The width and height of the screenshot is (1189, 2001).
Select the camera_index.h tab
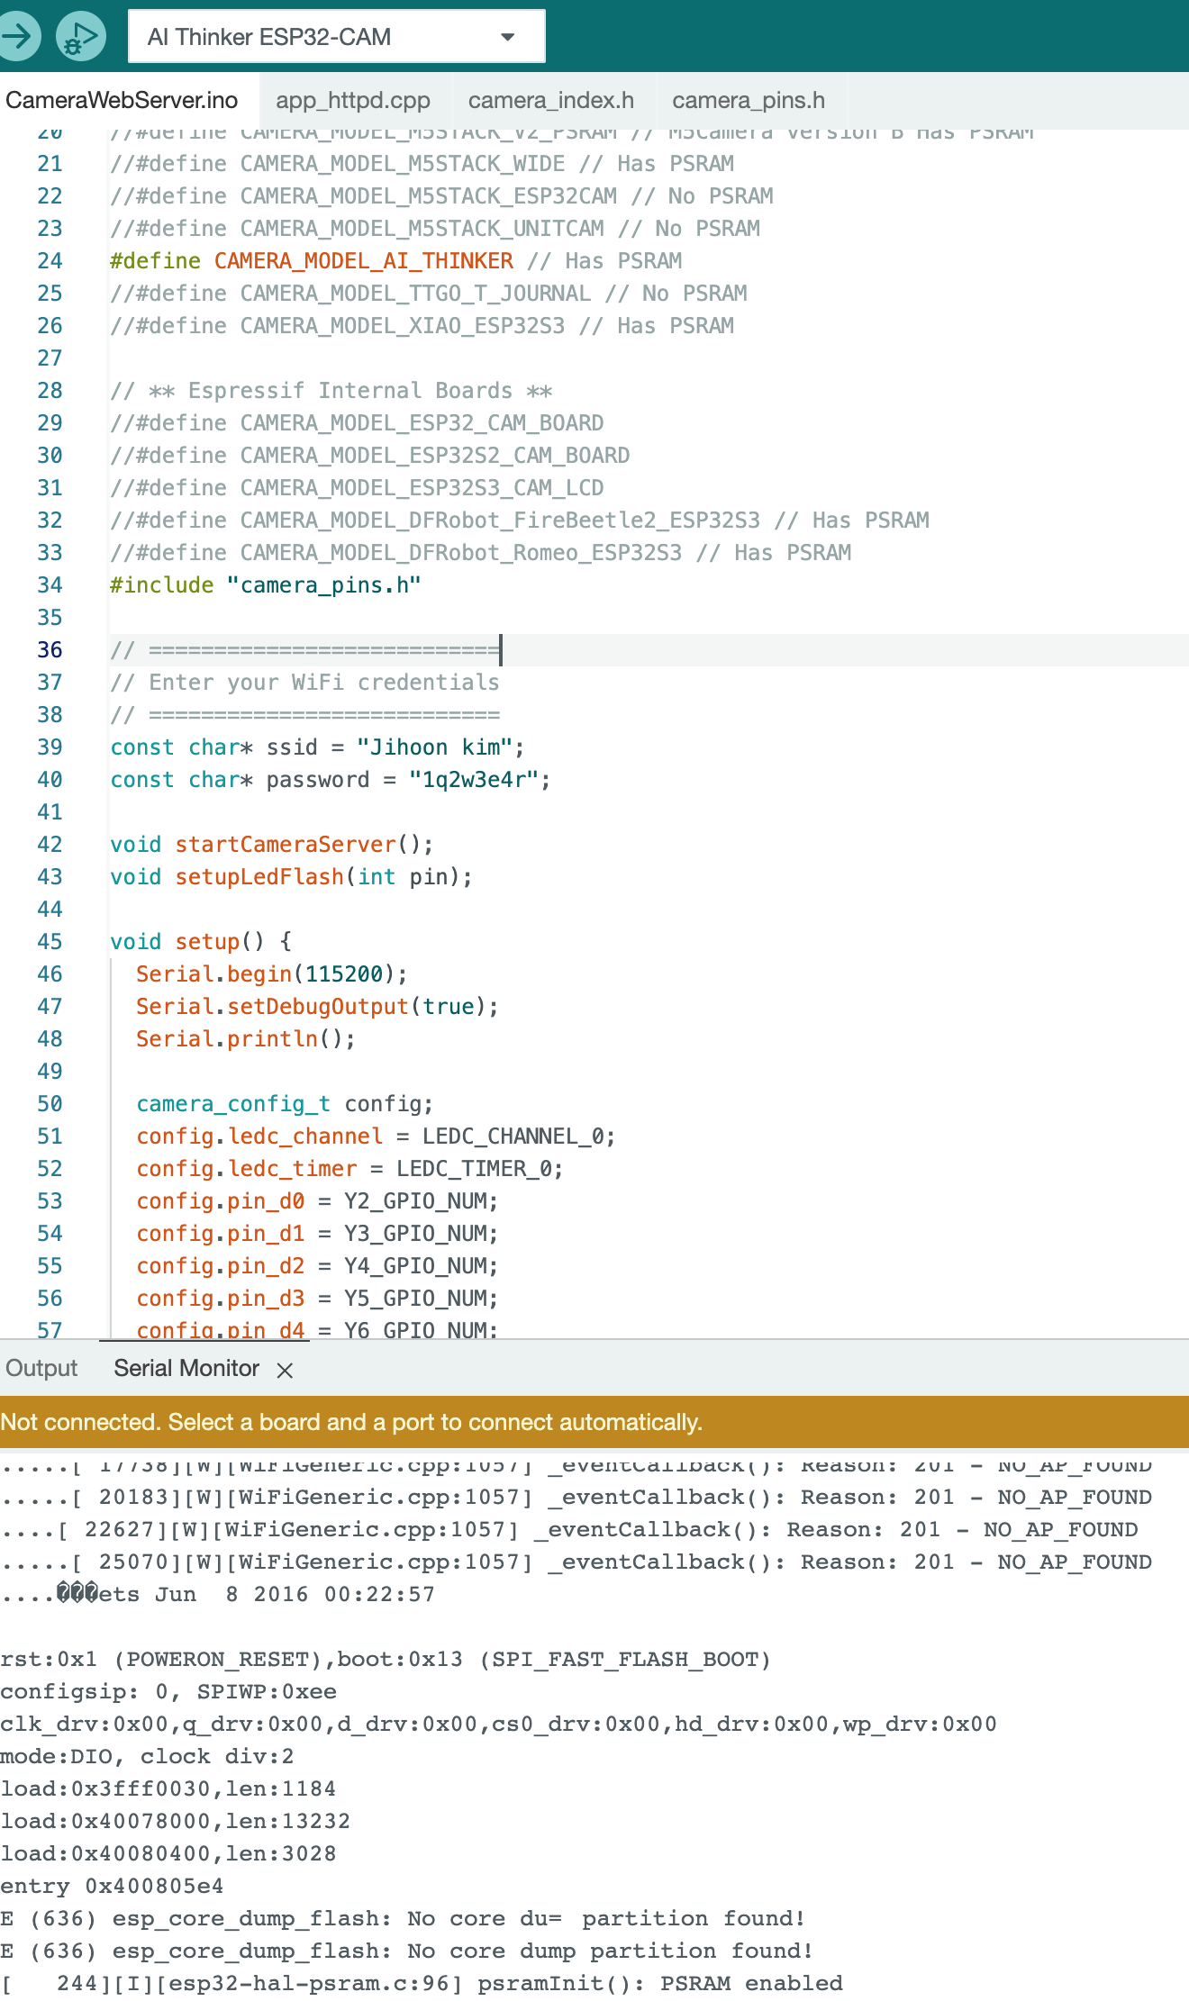(x=550, y=100)
